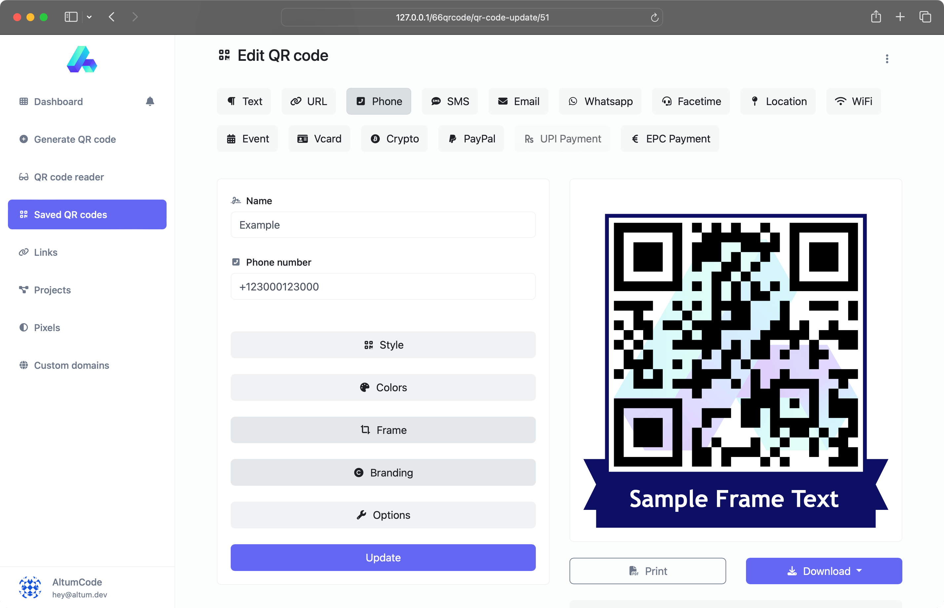Click the Facetime QR type icon
The image size is (944, 608).
click(666, 101)
